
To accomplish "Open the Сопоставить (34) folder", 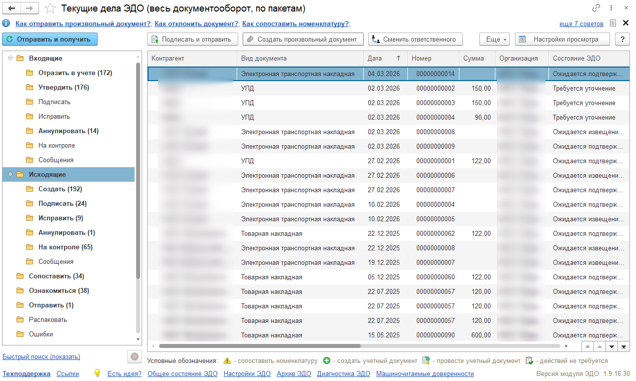I will point(56,276).
